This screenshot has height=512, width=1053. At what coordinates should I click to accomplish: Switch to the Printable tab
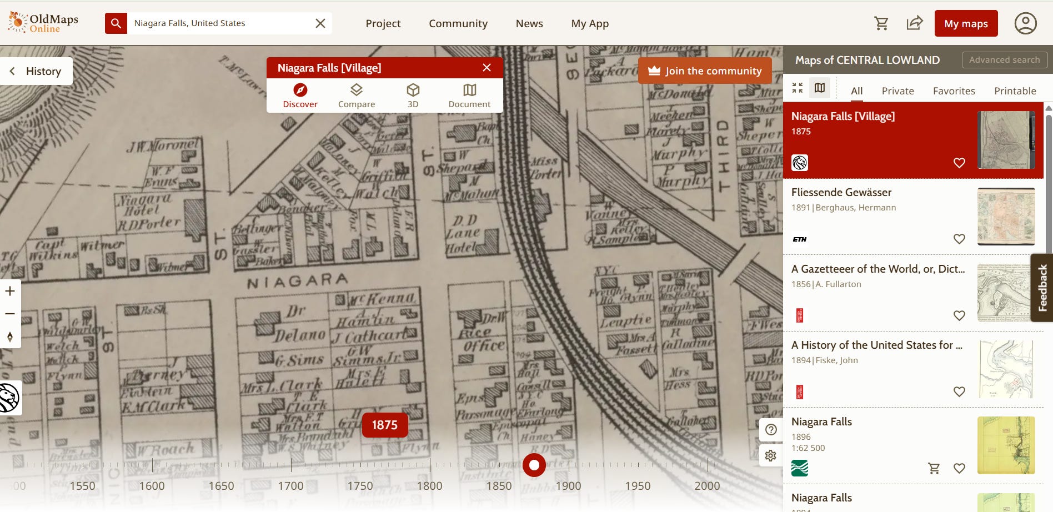pyautogui.click(x=1015, y=91)
